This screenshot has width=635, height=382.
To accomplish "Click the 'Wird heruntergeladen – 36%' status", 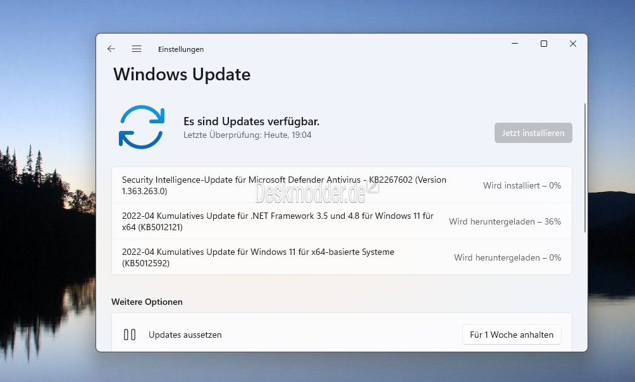I will 505,221.
